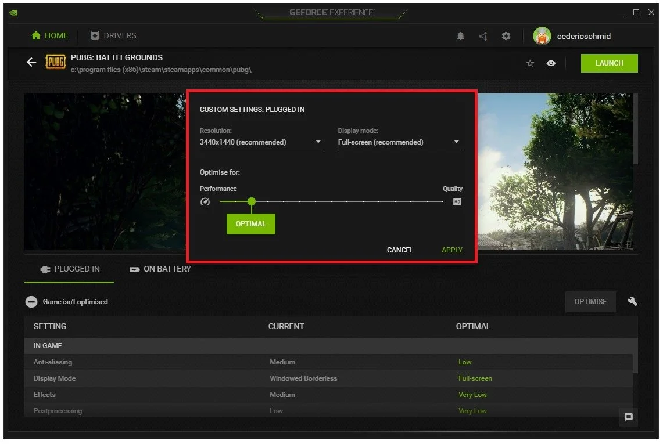Viewport: 663px width, 444px height.
Task: Click the Low optimal value for Anti-aliasing
Action: [x=465, y=362]
